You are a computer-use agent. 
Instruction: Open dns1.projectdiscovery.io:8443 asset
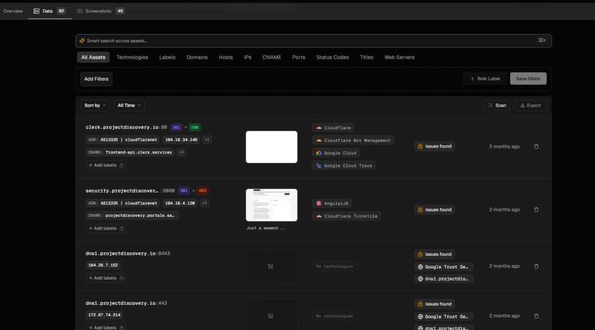click(x=127, y=254)
